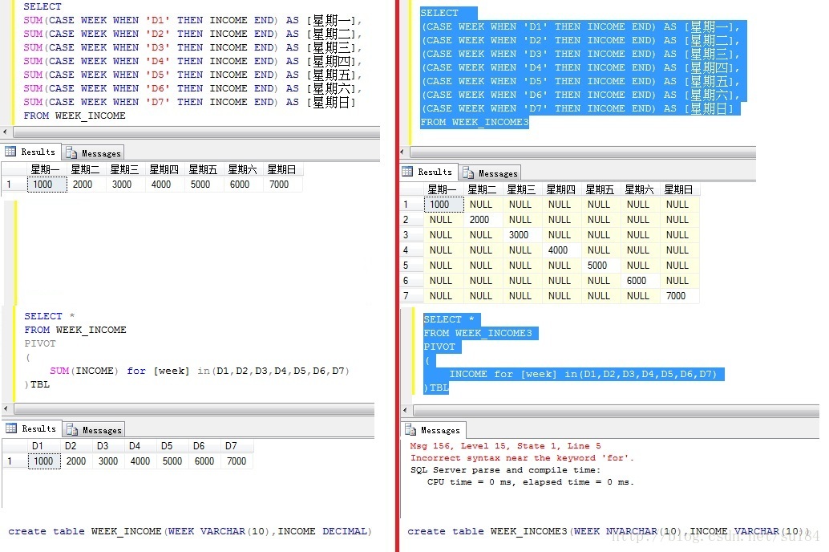829x552 pixels.
Task: Open the Messages tab above the Msg 156 error
Action: [x=434, y=430]
